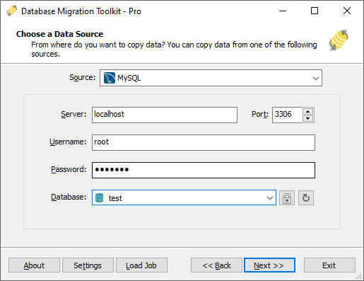Viewport: 364px width, 281px height.
Task: Open the Source dropdown list
Action: click(316, 78)
